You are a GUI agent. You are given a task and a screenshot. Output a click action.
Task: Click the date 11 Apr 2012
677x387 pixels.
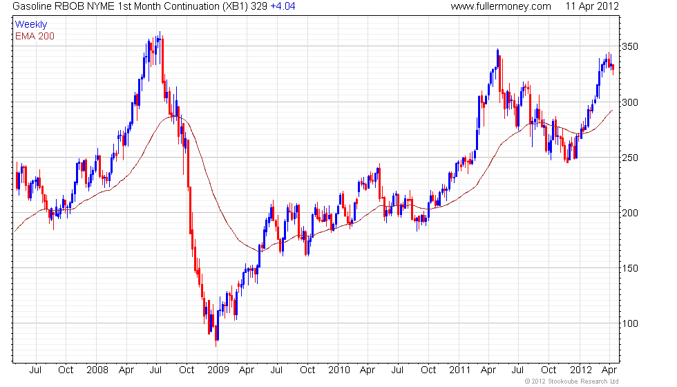click(592, 6)
